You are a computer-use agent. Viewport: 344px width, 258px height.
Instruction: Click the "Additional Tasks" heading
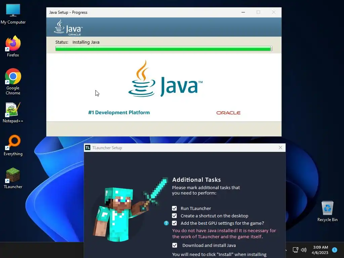click(197, 180)
